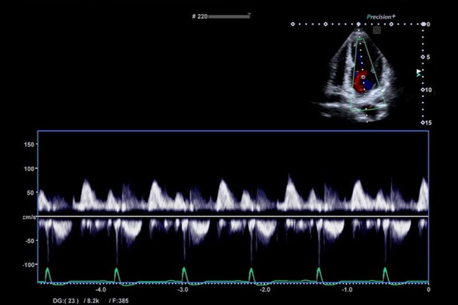Click the 5 cm depth diamond marker
Viewport: 458px width, 305px height.
coord(423,57)
